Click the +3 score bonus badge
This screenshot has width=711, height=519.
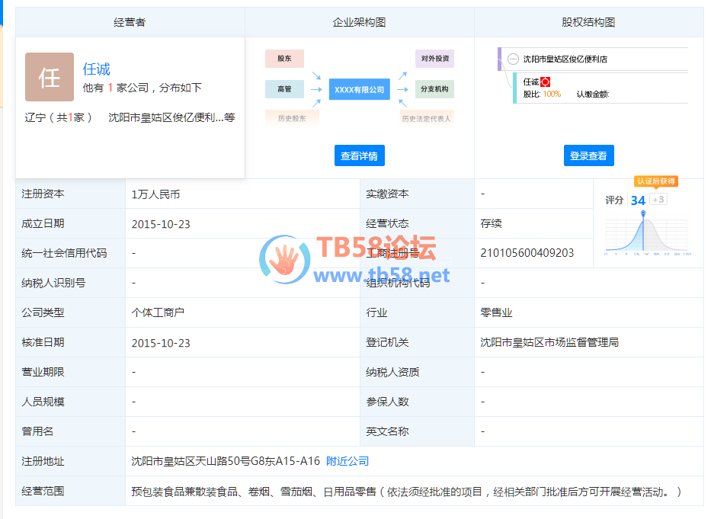tap(658, 200)
